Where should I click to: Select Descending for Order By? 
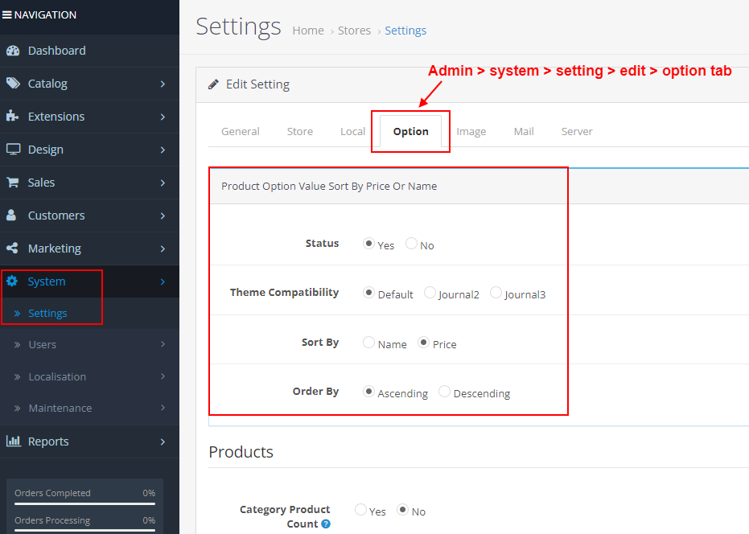[x=444, y=392]
